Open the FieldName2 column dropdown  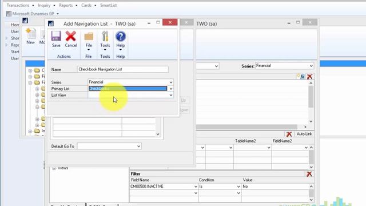(306, 148)
